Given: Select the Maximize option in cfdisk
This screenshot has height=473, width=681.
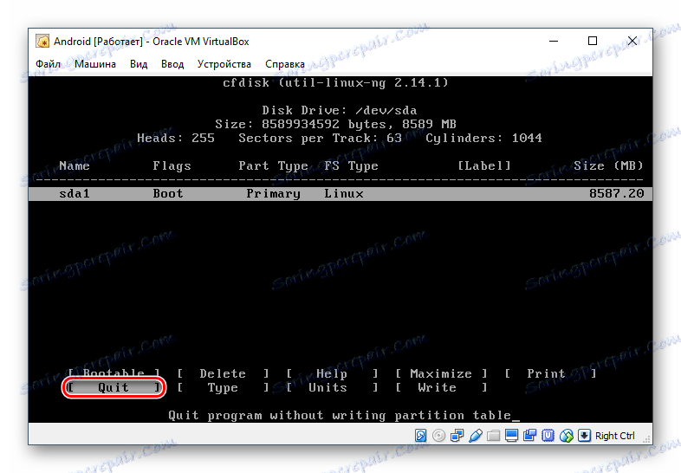Looking at the screenshot, I should (x=441, y=373).
